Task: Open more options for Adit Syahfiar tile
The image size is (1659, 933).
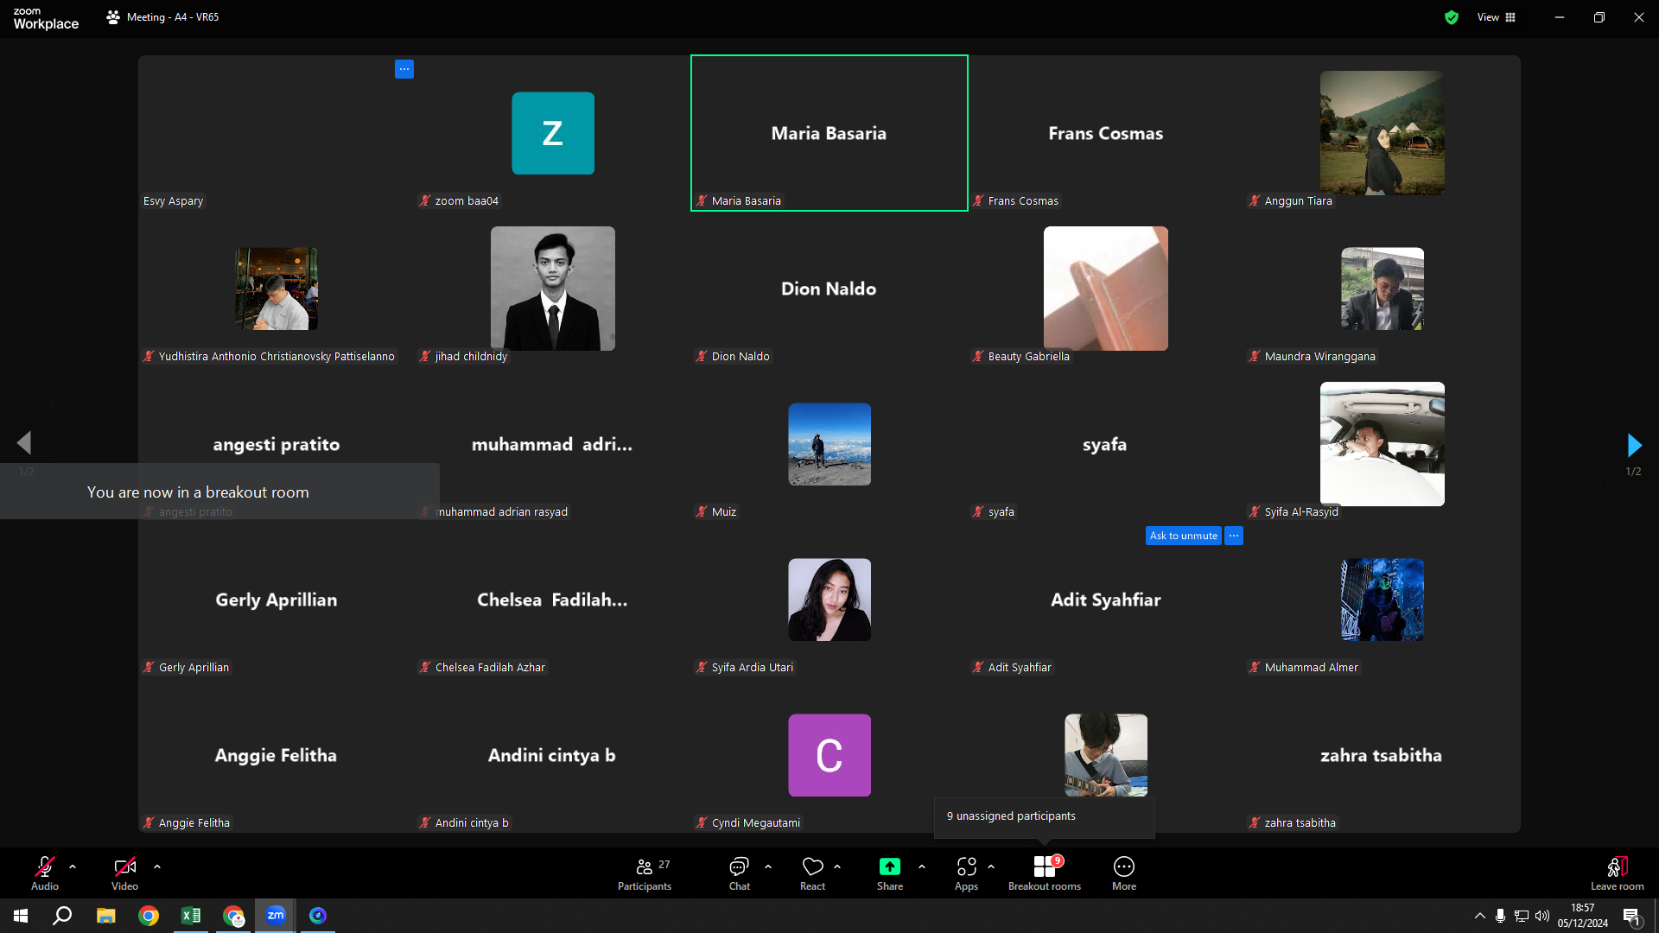Action: 1234,536
